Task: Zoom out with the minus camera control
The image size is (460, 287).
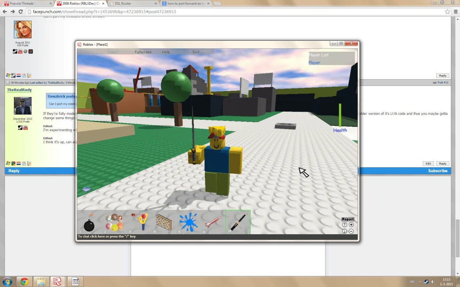Action: 351,231
